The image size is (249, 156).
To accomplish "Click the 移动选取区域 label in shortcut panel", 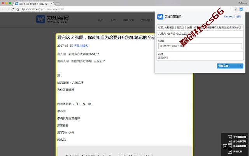I will [240, 146].
